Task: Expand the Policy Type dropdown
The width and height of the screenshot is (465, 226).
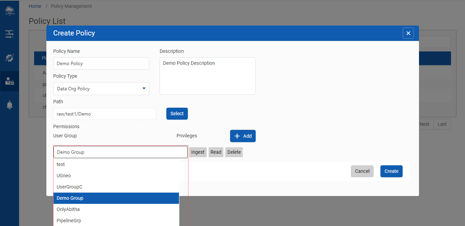Action: coord(101,89)
